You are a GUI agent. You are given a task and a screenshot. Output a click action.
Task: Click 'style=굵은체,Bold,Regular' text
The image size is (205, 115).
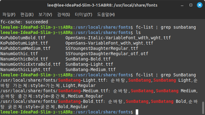tap(57, 107)
